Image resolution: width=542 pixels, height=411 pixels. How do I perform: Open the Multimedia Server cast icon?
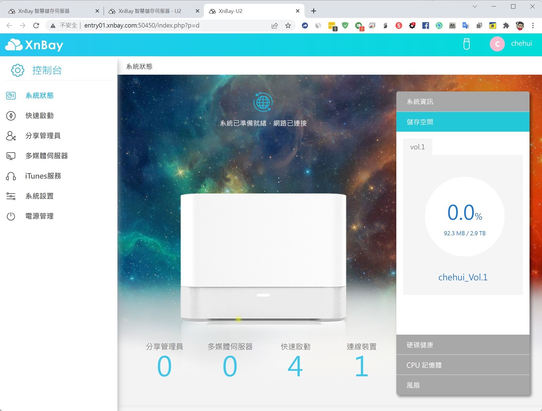pyautogui.click(x=11, y=156)
